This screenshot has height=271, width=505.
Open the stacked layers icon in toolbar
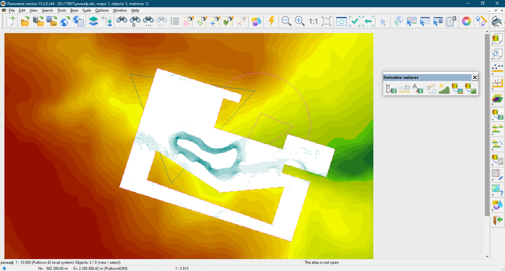pyautogui.click(x=93, y=21)
